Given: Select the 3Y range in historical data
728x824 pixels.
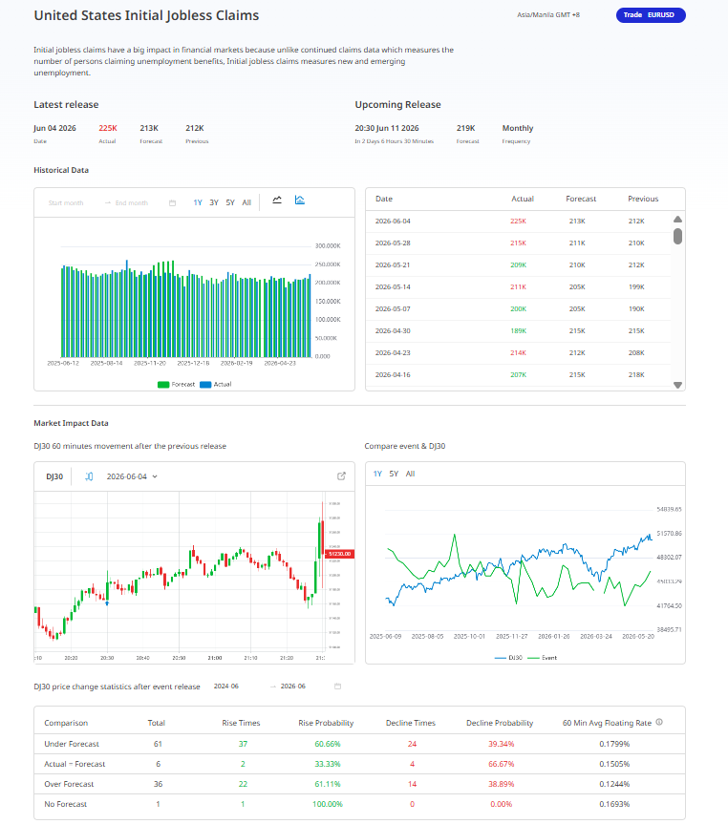Looking at the screenshot, I should (214, 202).
